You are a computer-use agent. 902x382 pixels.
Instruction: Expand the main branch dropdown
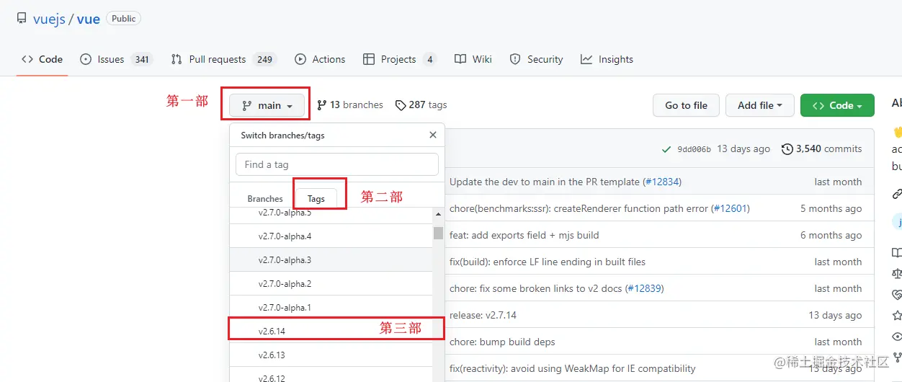tap(267, 105)
